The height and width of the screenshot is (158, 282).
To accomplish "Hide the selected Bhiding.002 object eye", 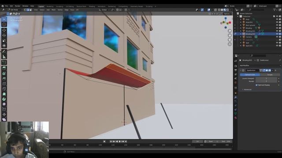I will [277, 34].
